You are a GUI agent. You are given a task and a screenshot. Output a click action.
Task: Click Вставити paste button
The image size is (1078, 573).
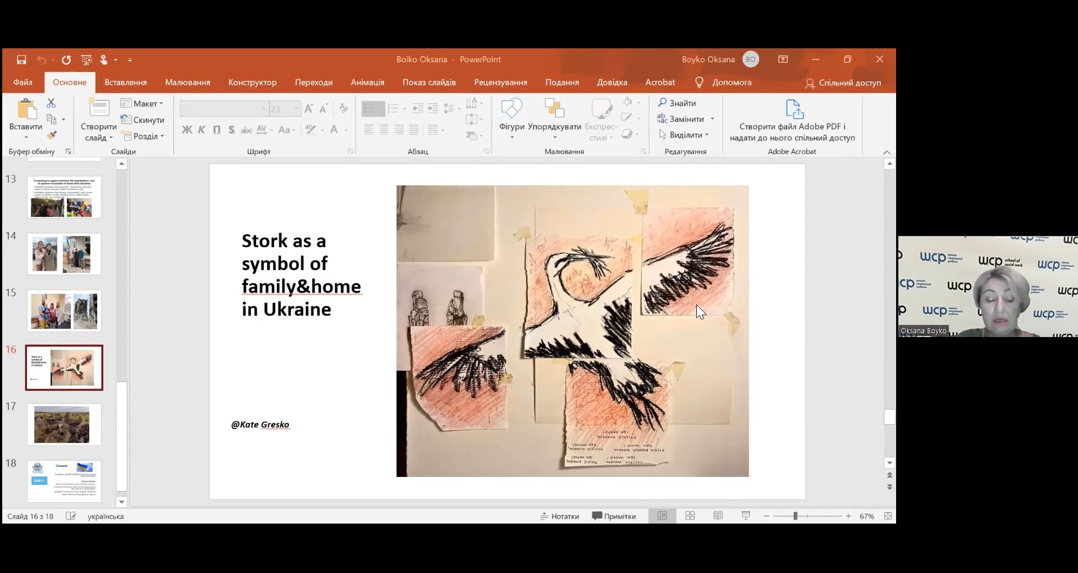(26, 119)
